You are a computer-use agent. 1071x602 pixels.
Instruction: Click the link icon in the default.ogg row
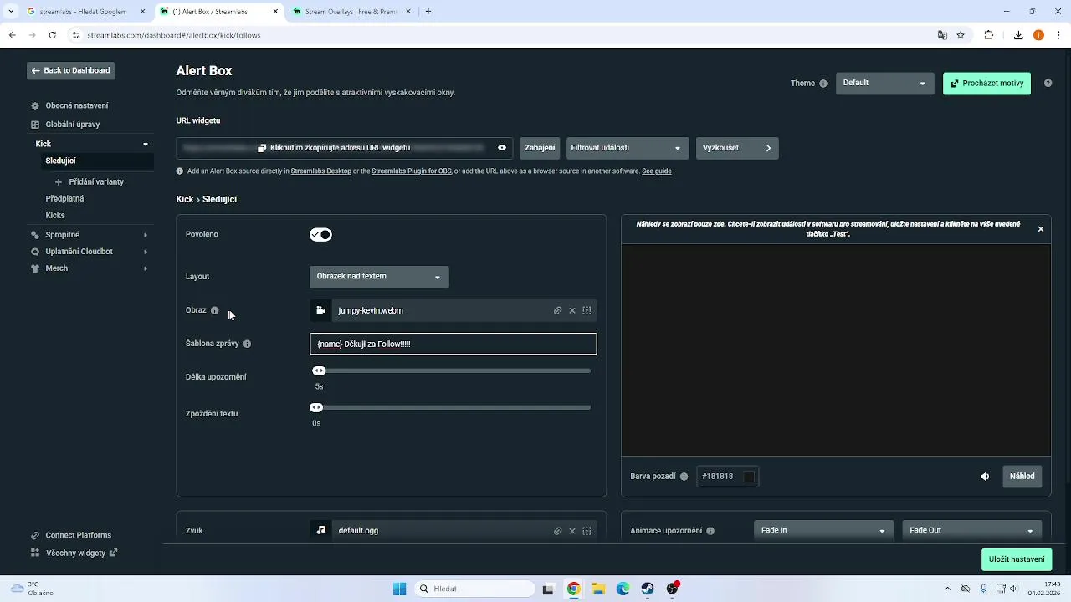(558, 531)
